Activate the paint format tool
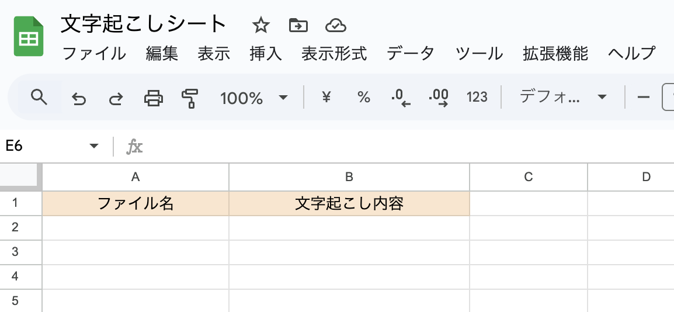 coord(190,98)
